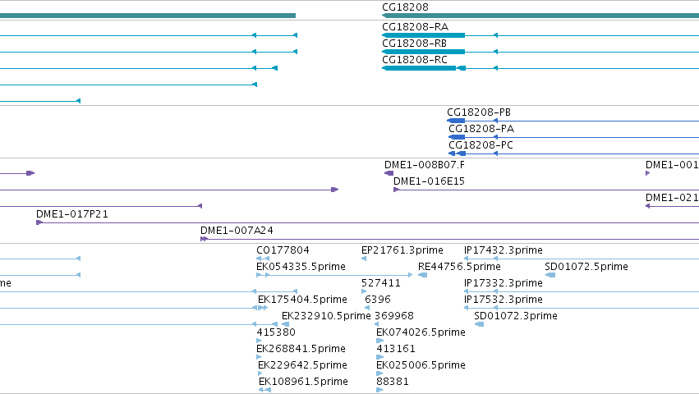Image resolution: width=699 pixels, height=394 pixels.
Task: Click the 527411 feature label
Action: [x=380, y=283]
